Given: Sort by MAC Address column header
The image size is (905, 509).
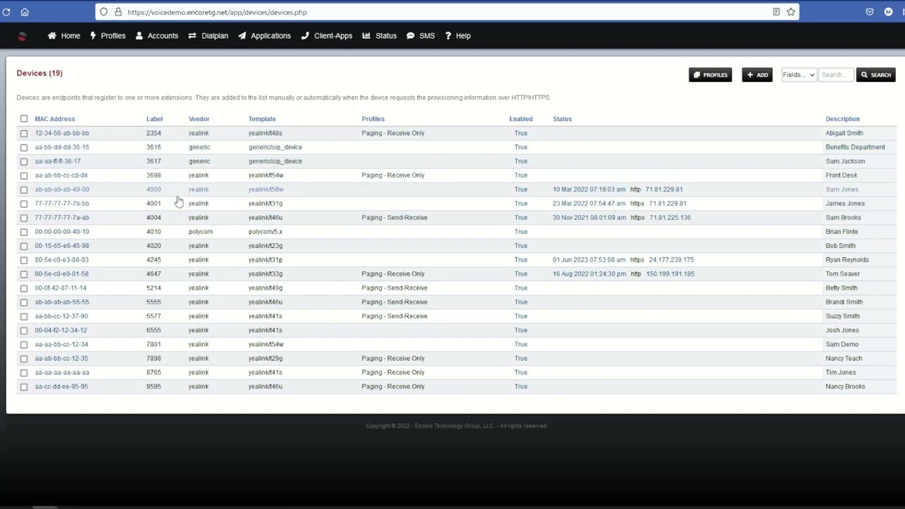Looking at the screenshot, I should tap(54, 119).
